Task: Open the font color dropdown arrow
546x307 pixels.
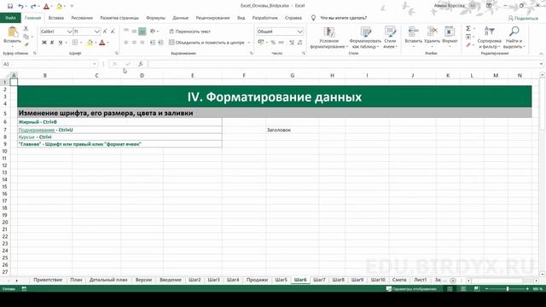Action: [108, 43]
